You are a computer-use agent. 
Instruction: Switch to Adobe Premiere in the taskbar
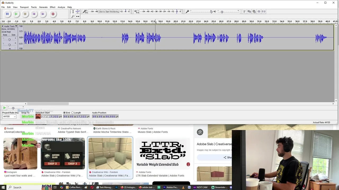point(171,187)
